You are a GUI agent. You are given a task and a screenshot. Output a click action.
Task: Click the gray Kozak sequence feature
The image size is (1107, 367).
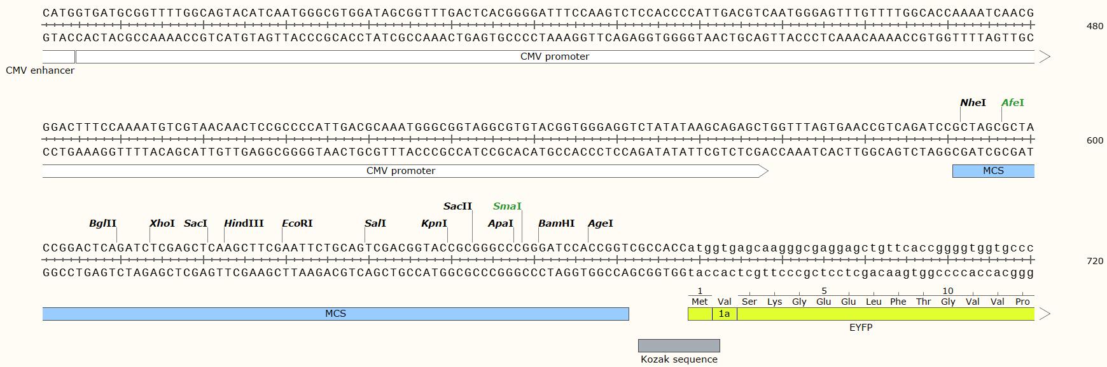tap(679, 346)
